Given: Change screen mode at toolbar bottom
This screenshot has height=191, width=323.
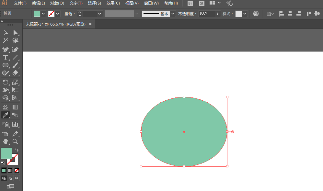Looking at the screenshot, I should click(x=10, y=186).
